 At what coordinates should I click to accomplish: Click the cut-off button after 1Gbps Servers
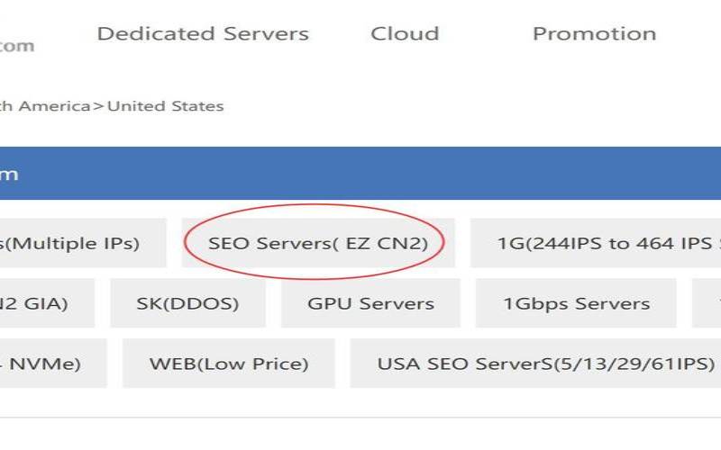pyautogui.click(x=707, y=303)
